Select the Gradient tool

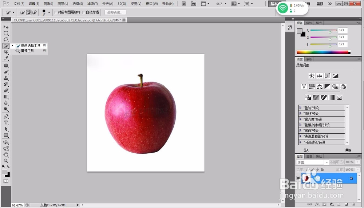coord(6,97)
